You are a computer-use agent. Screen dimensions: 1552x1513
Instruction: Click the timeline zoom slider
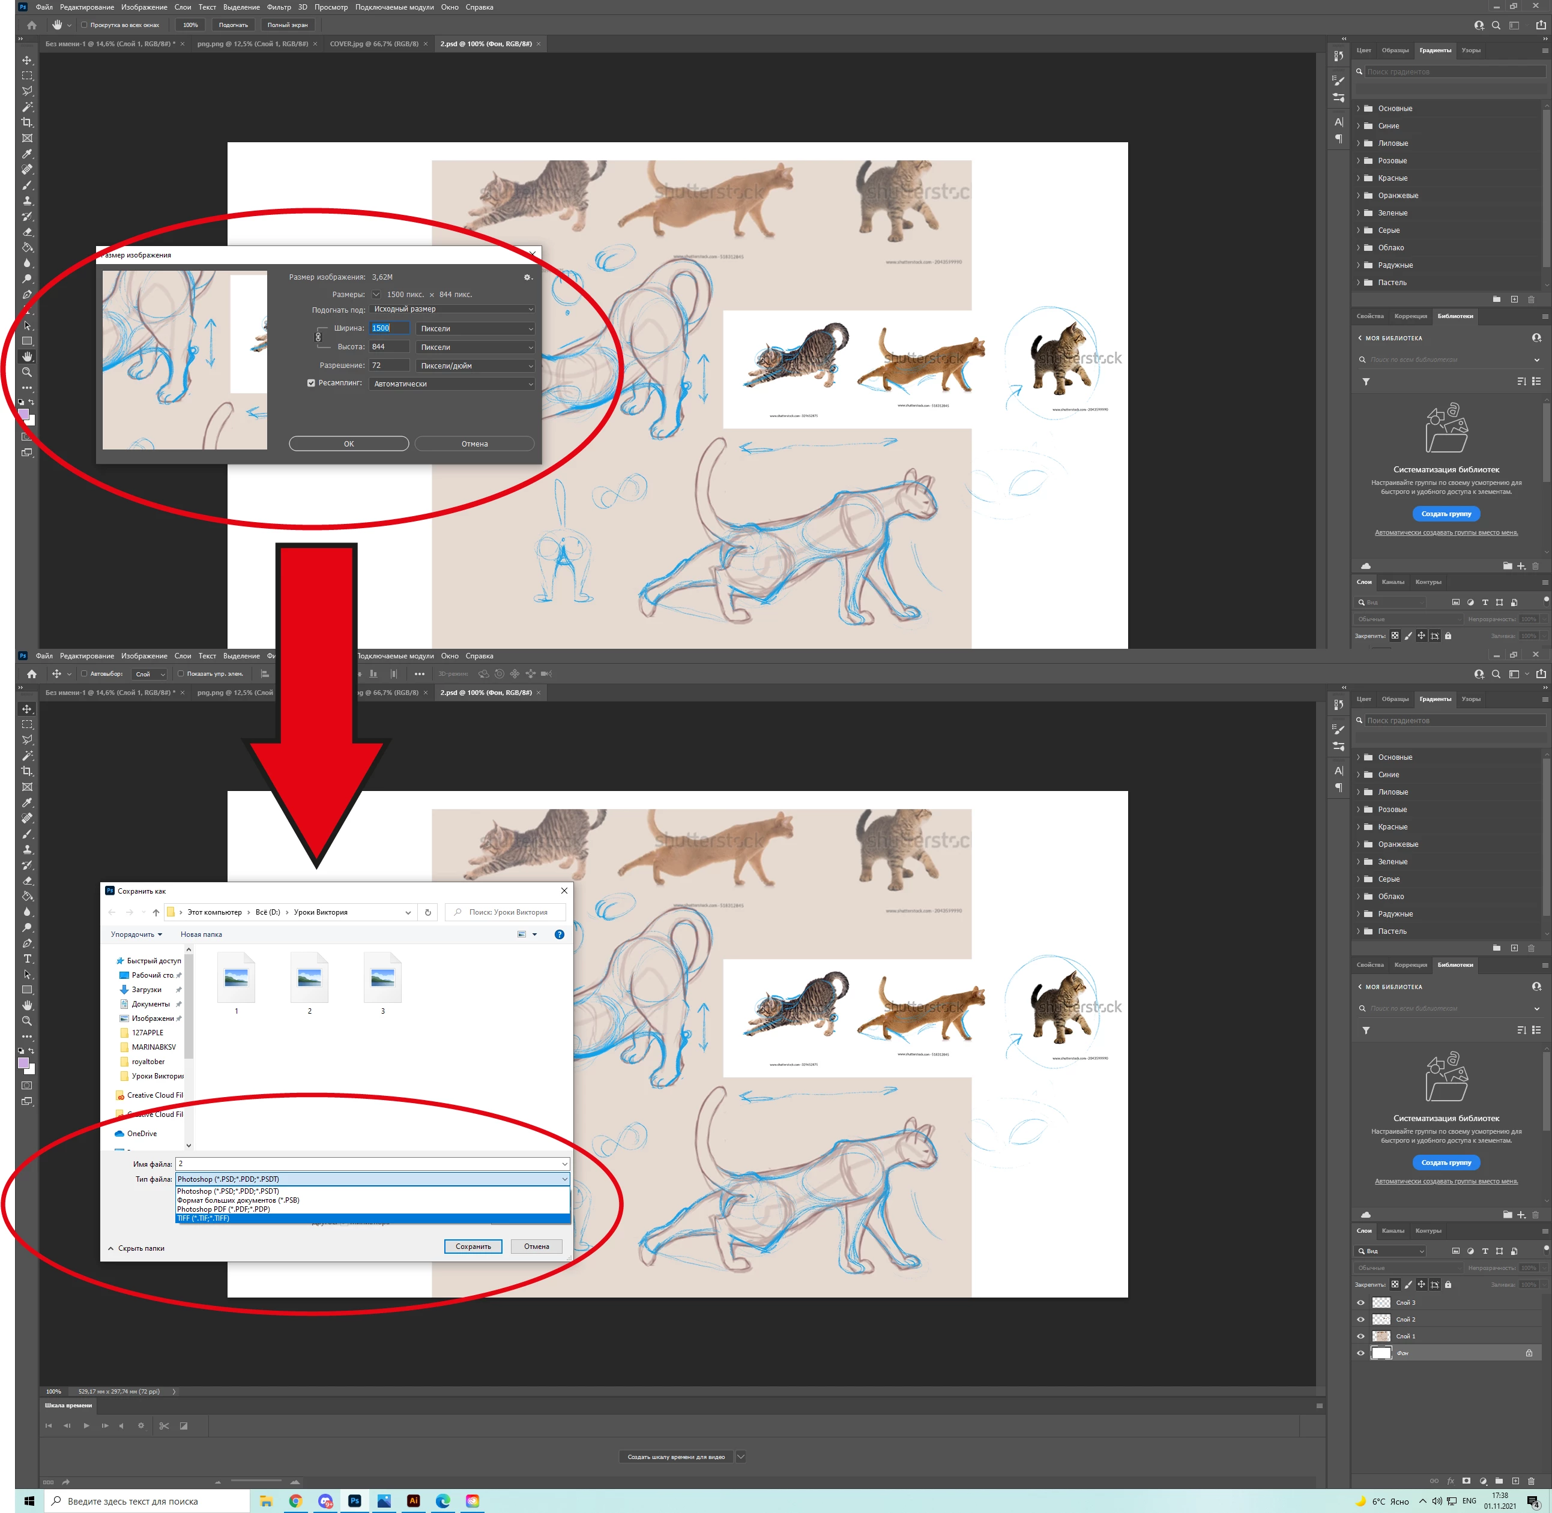point(256,1481)
